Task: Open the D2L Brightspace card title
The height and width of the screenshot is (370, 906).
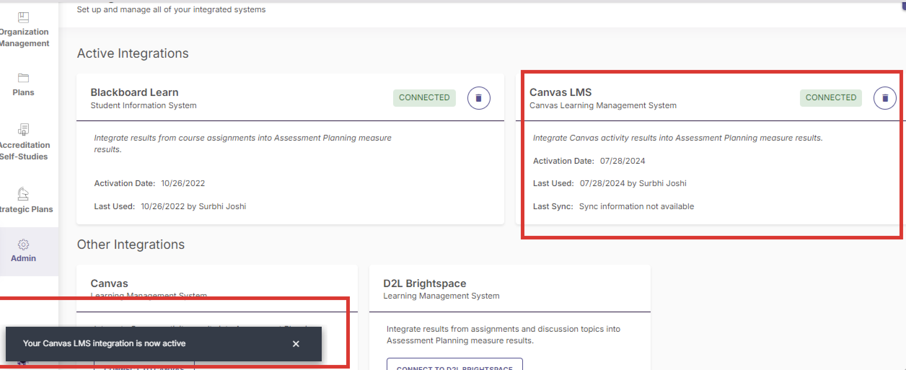Action: 424,283
